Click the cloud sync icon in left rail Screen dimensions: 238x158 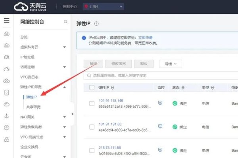6,104
